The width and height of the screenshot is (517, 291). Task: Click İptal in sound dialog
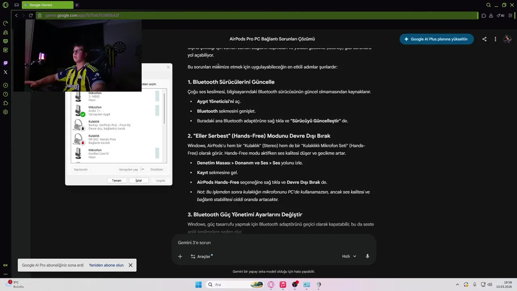click(139, 180)
